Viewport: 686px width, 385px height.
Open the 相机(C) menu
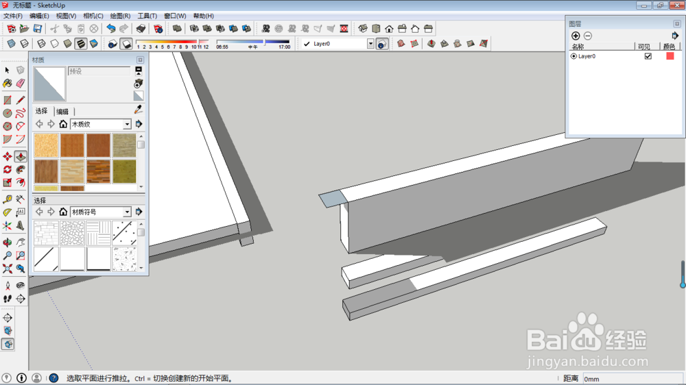click(93, 16)
